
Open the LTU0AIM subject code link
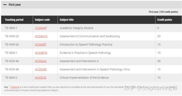point(40,28)
